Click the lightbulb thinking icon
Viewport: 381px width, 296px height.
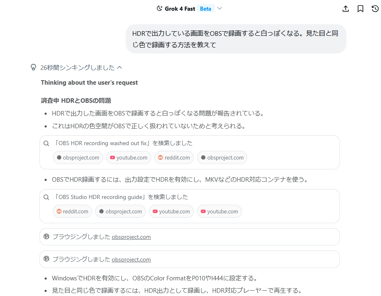[33, 67]
